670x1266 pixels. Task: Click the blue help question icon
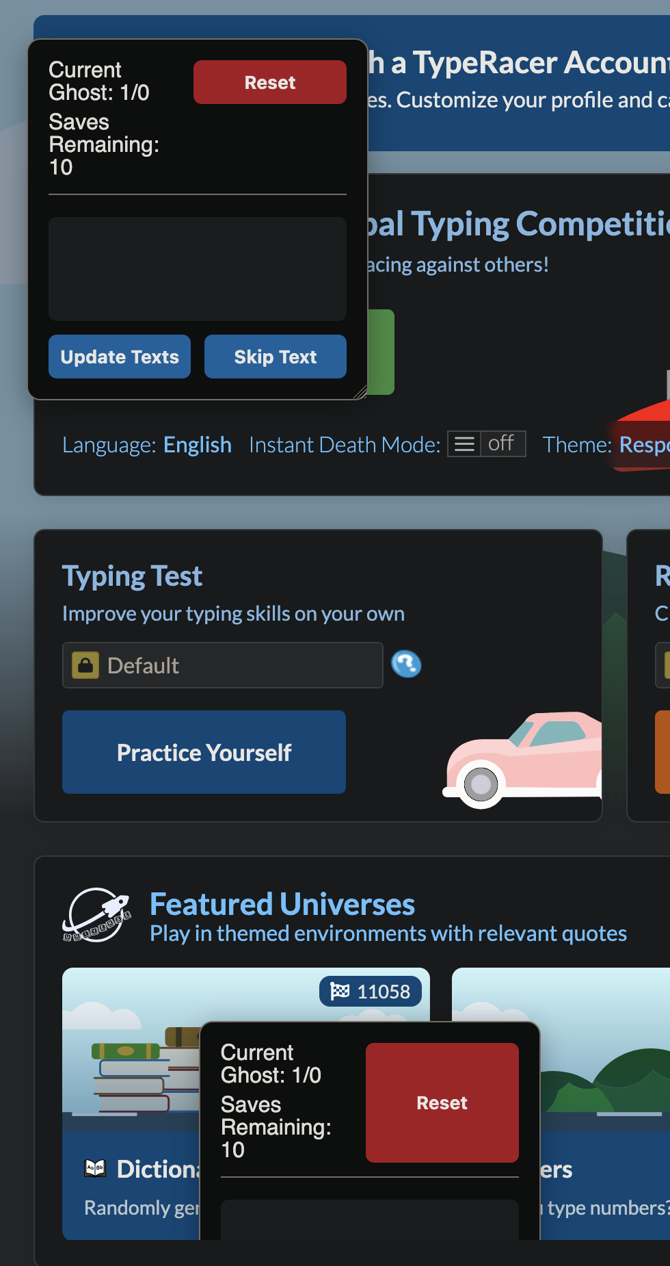406,664
